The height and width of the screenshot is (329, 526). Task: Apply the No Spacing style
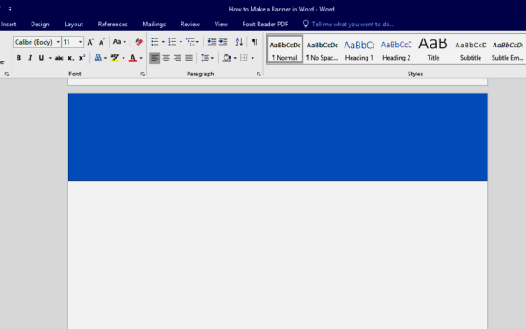click(322, 49)
